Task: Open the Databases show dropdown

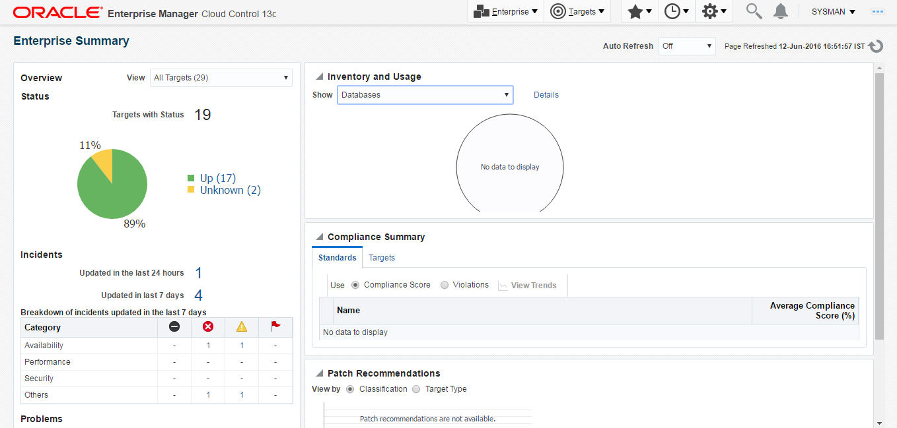Action: click(x=425, y=95)
